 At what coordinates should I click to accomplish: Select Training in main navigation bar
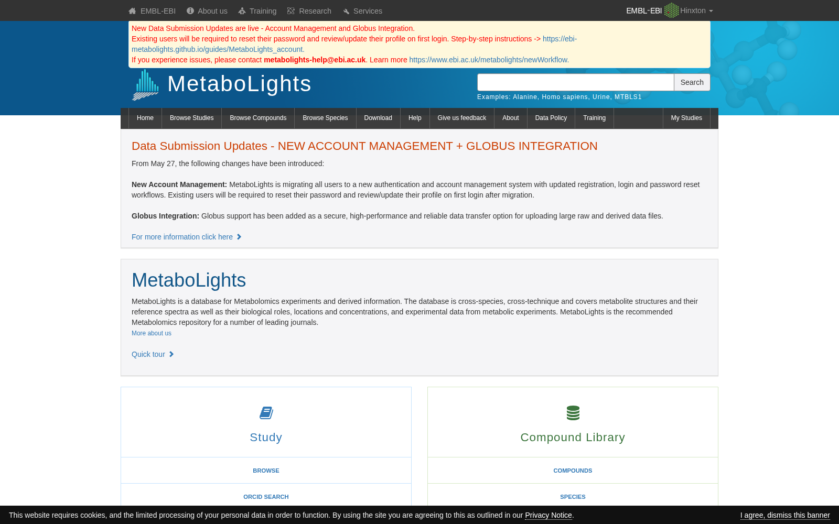pyautogui.click(x=595, y=118)
